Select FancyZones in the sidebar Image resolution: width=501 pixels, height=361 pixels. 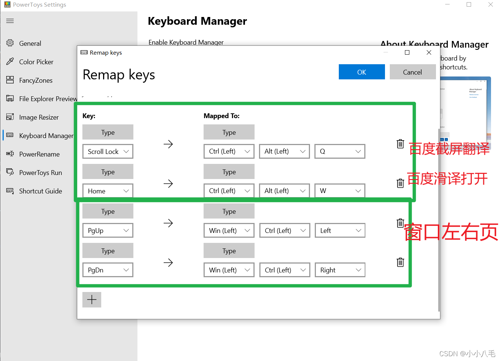coord(36,80)
